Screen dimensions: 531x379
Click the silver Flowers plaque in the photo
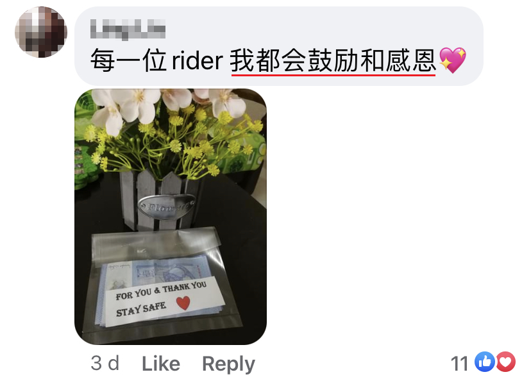[166, 206]
